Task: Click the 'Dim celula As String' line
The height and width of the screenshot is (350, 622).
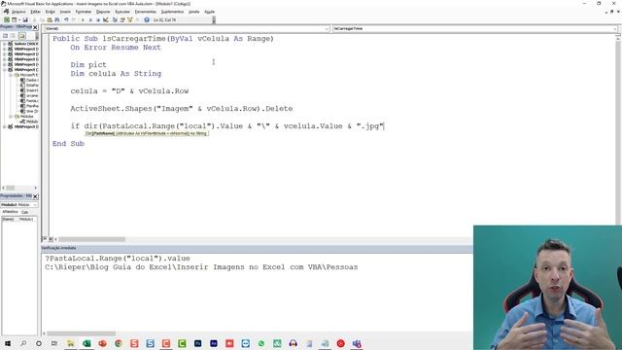Action: coord(116,74)
